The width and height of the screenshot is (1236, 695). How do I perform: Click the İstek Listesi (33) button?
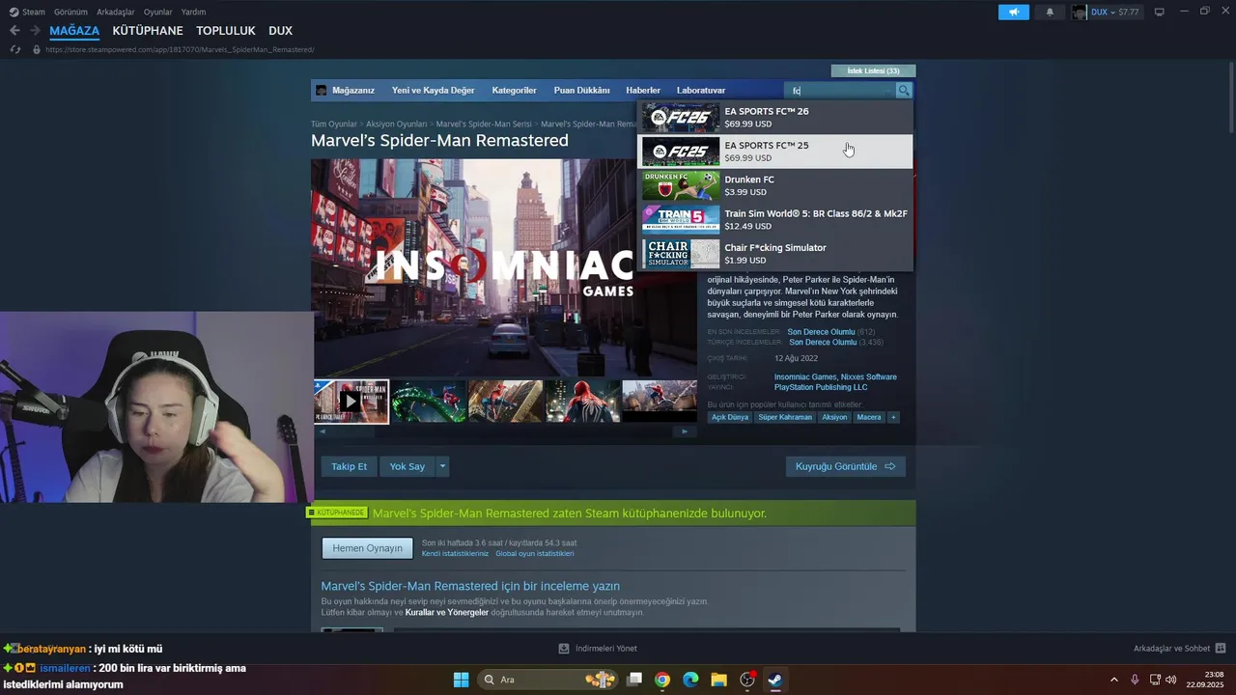click(873, 70)
